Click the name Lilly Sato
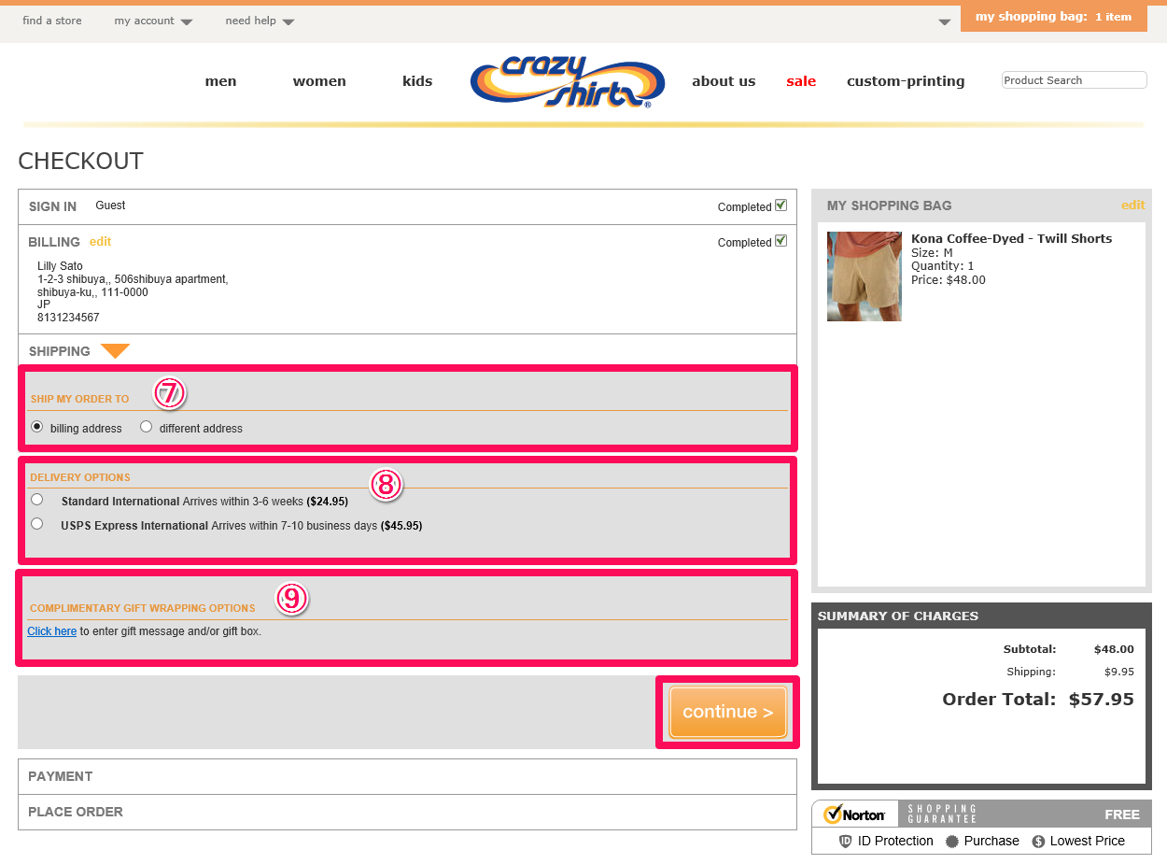 [60, 266]
